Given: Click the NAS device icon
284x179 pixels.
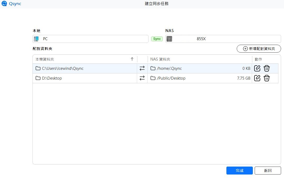Looking at the screenshot, I should pyautogui.click(x=169, y=39).
